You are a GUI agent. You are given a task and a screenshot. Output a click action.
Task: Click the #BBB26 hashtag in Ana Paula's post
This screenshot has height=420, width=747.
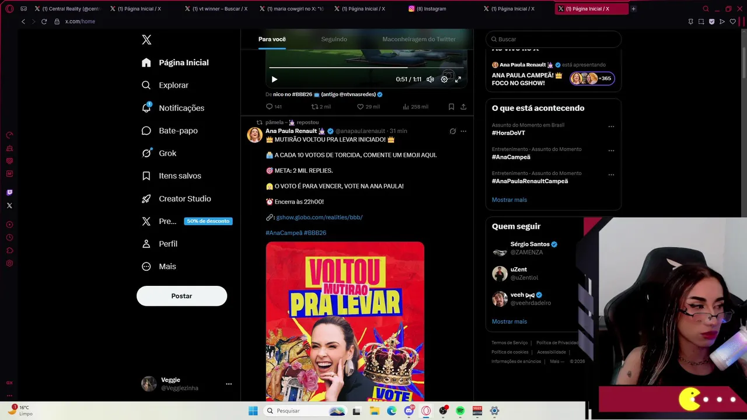click(x=315, y=233)
